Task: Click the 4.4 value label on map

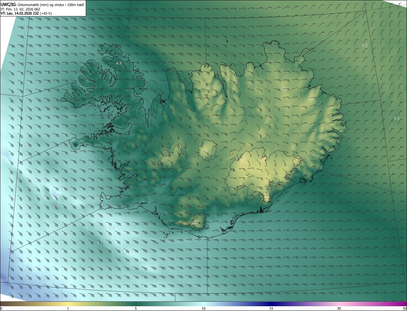Action: tap(119, 63)
